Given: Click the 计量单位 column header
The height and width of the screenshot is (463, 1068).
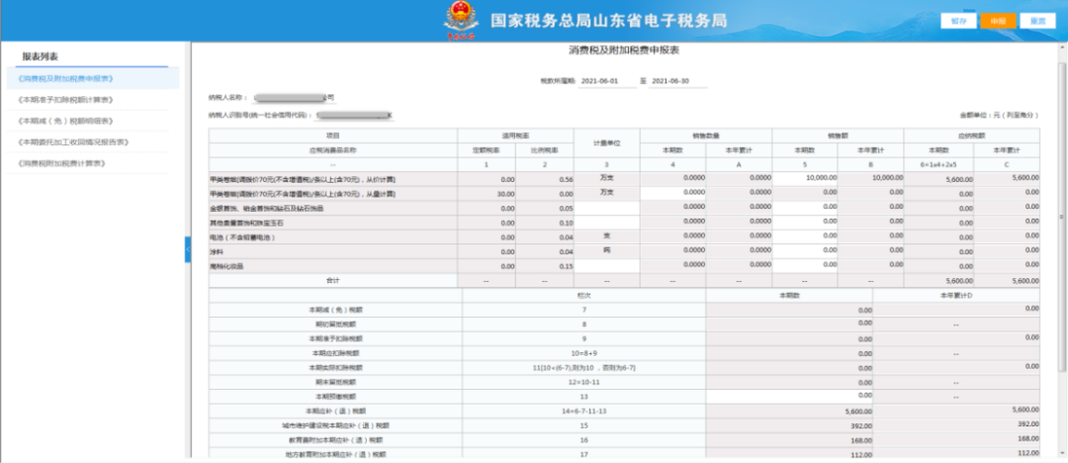Looking at the screenshot, I should click(606, 142).
